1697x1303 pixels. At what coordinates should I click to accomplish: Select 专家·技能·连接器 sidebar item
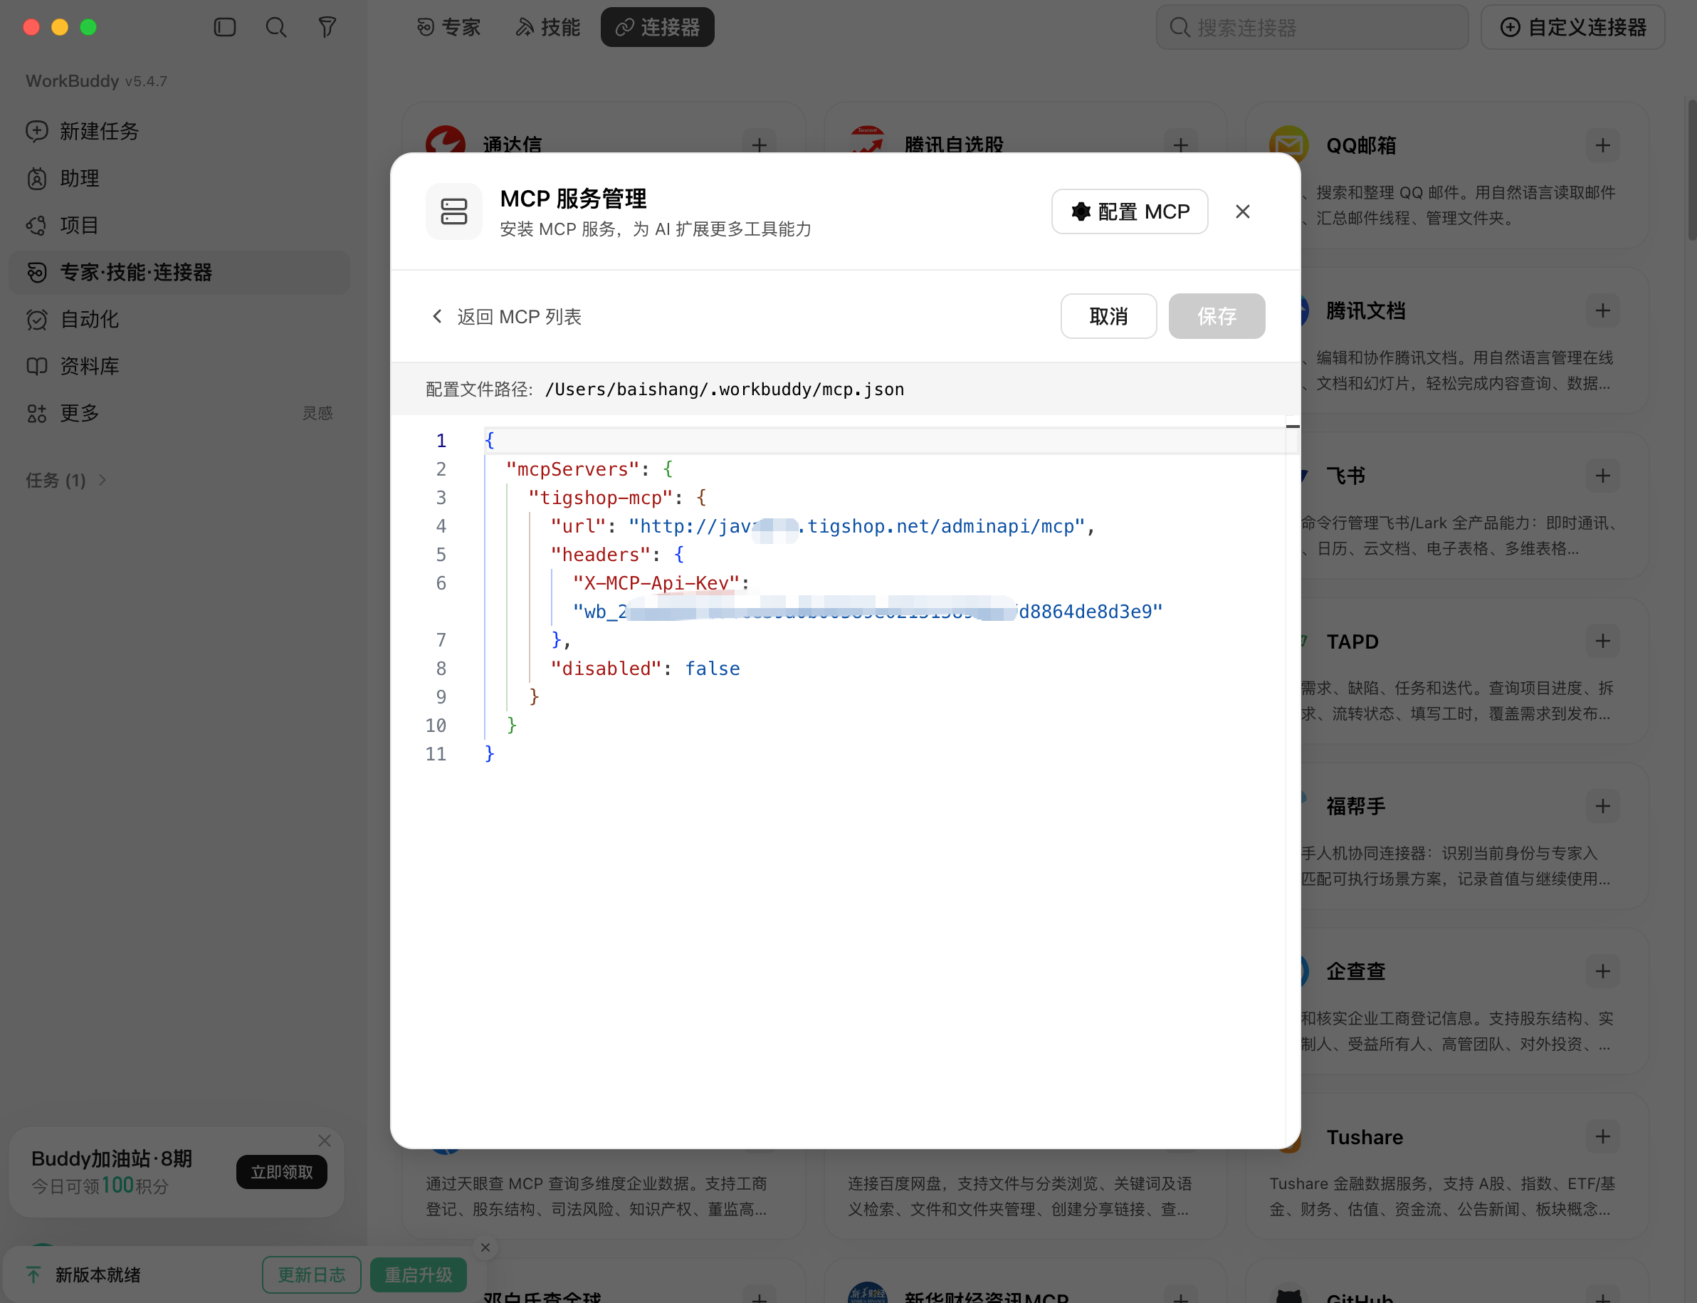pos(179,272)
